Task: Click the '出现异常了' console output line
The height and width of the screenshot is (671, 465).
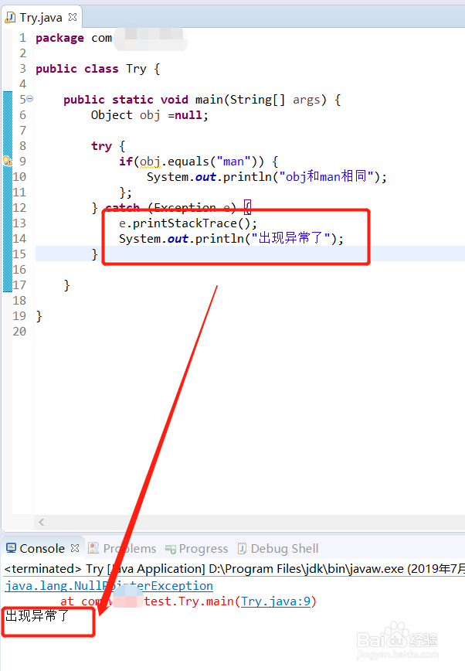Action: point(37,616)
